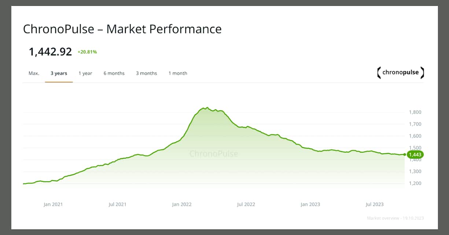Click the Market overview date footer text
The height and width of the screenshot is (235, 449).
click(x=395, y=218)
